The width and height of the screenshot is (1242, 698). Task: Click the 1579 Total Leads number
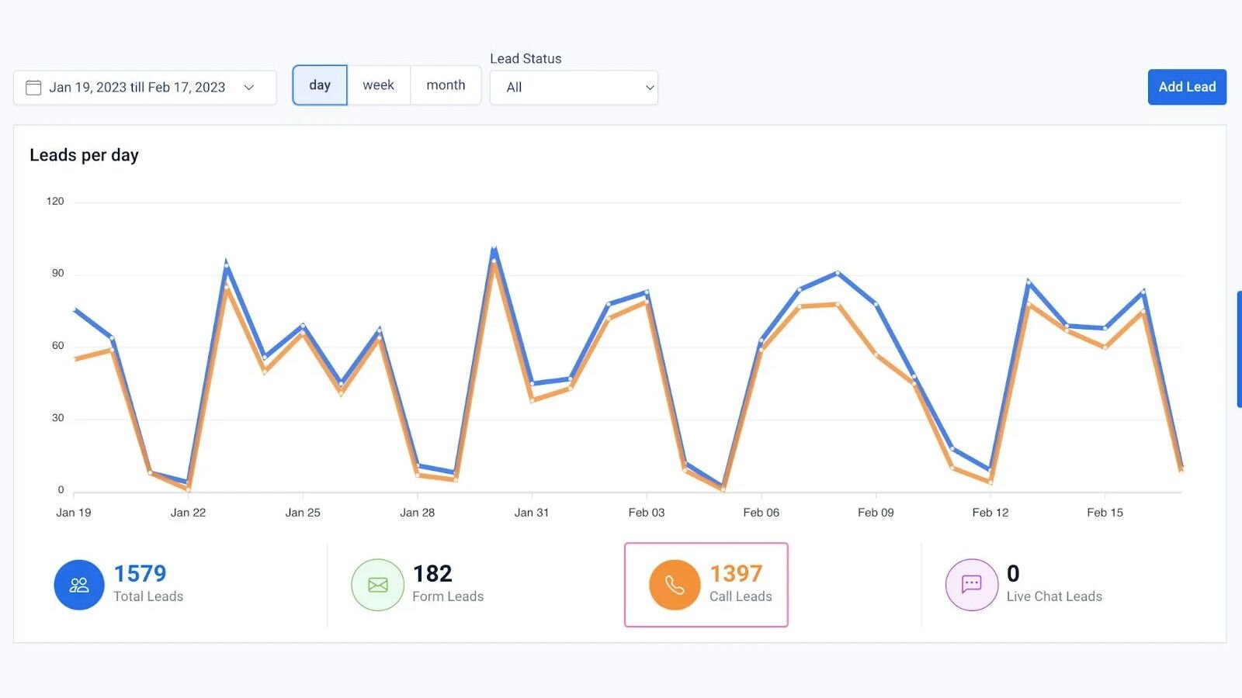coord(140,574)
